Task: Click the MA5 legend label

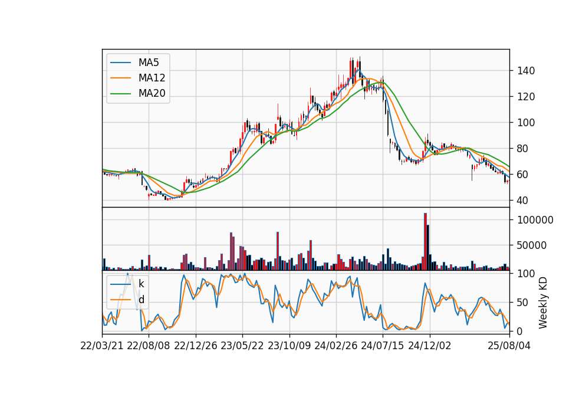Action: 149,63
